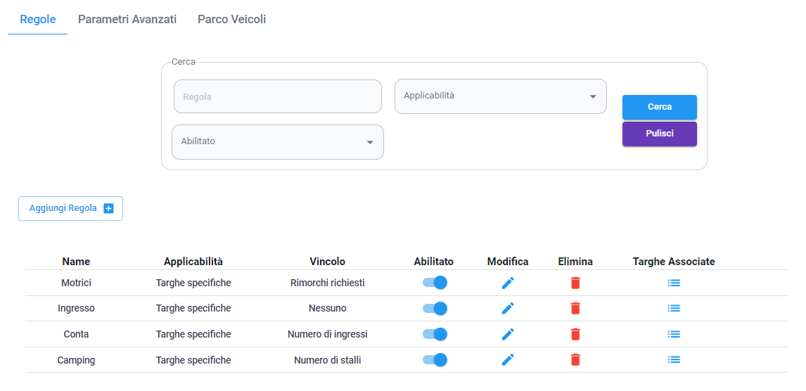Toggle the Ingresso rule enabled switch
This screenshot has height=391, width=806.
click(x=435, y=308)
